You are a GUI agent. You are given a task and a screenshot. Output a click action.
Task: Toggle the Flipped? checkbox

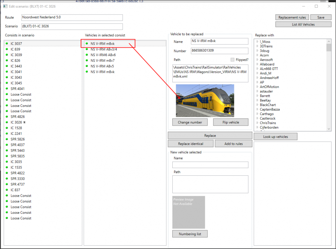pyautogui.click(x=233, y=59)
